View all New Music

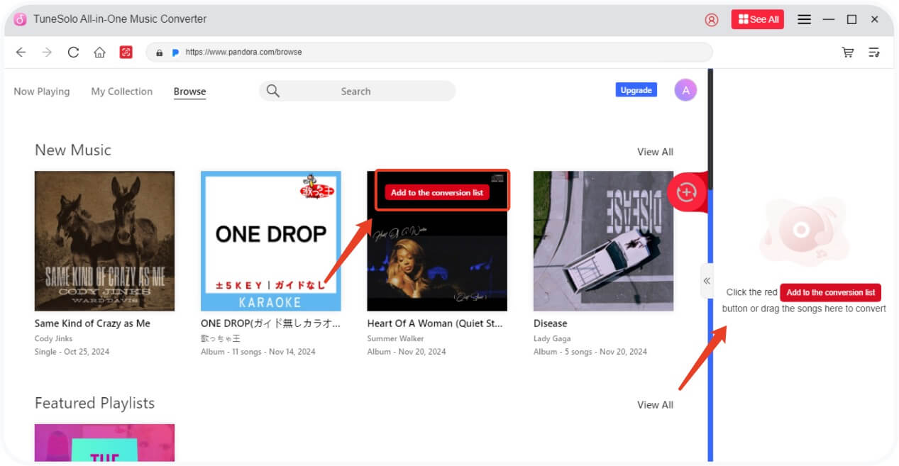click(655, 152)
